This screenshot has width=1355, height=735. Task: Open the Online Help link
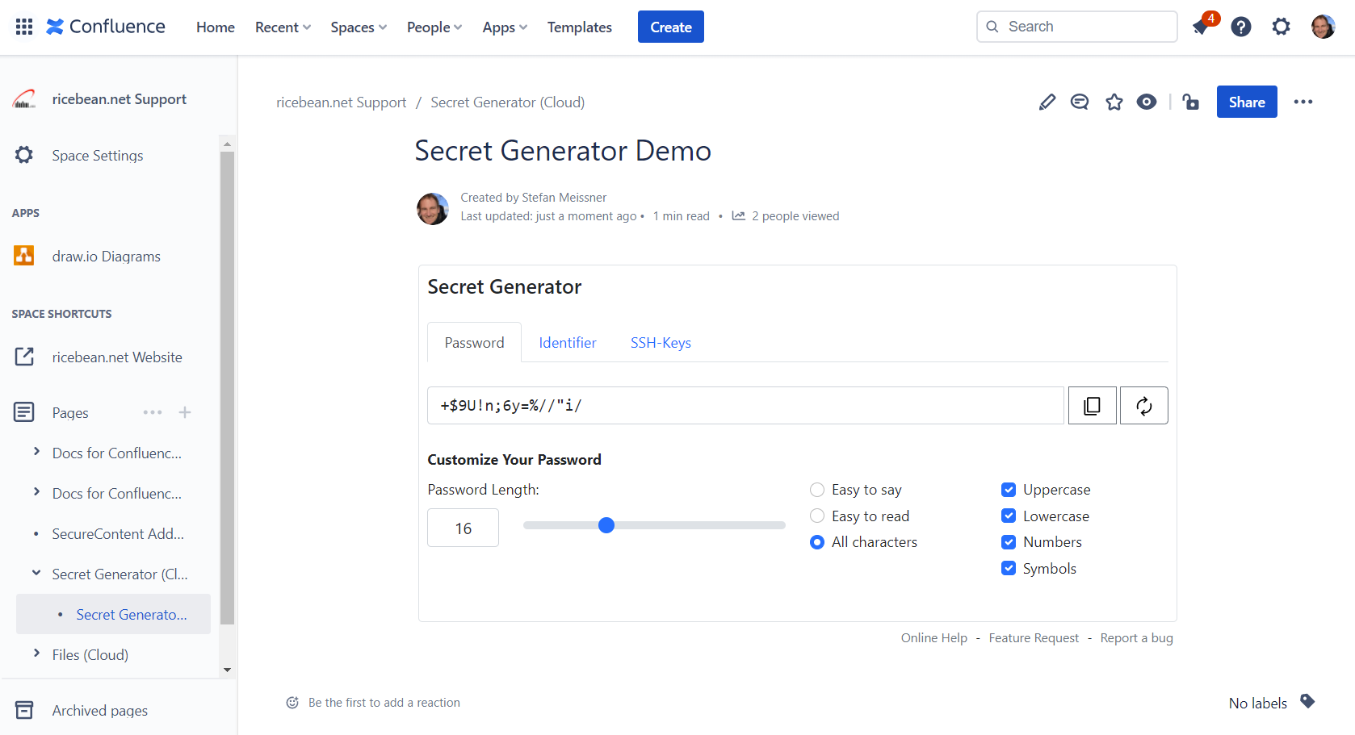click(x=934, y=637)
